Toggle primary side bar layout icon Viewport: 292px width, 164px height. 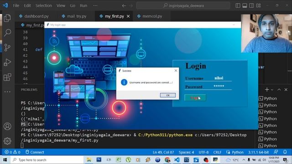tap(238, 5)
